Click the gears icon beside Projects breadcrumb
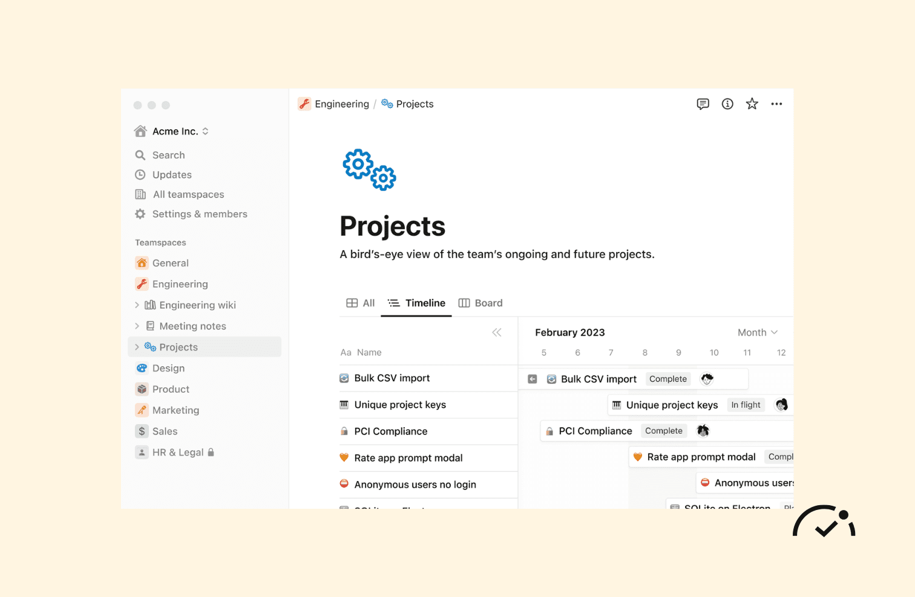Viewport: 915px width, 597px height. pyautogui.click(x=387, y=104)
